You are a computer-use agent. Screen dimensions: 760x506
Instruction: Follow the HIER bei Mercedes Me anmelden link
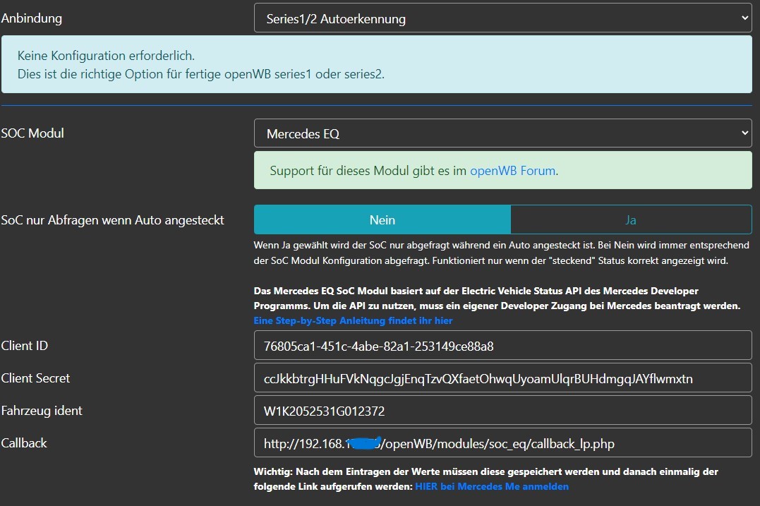click(x=491, y=486)
